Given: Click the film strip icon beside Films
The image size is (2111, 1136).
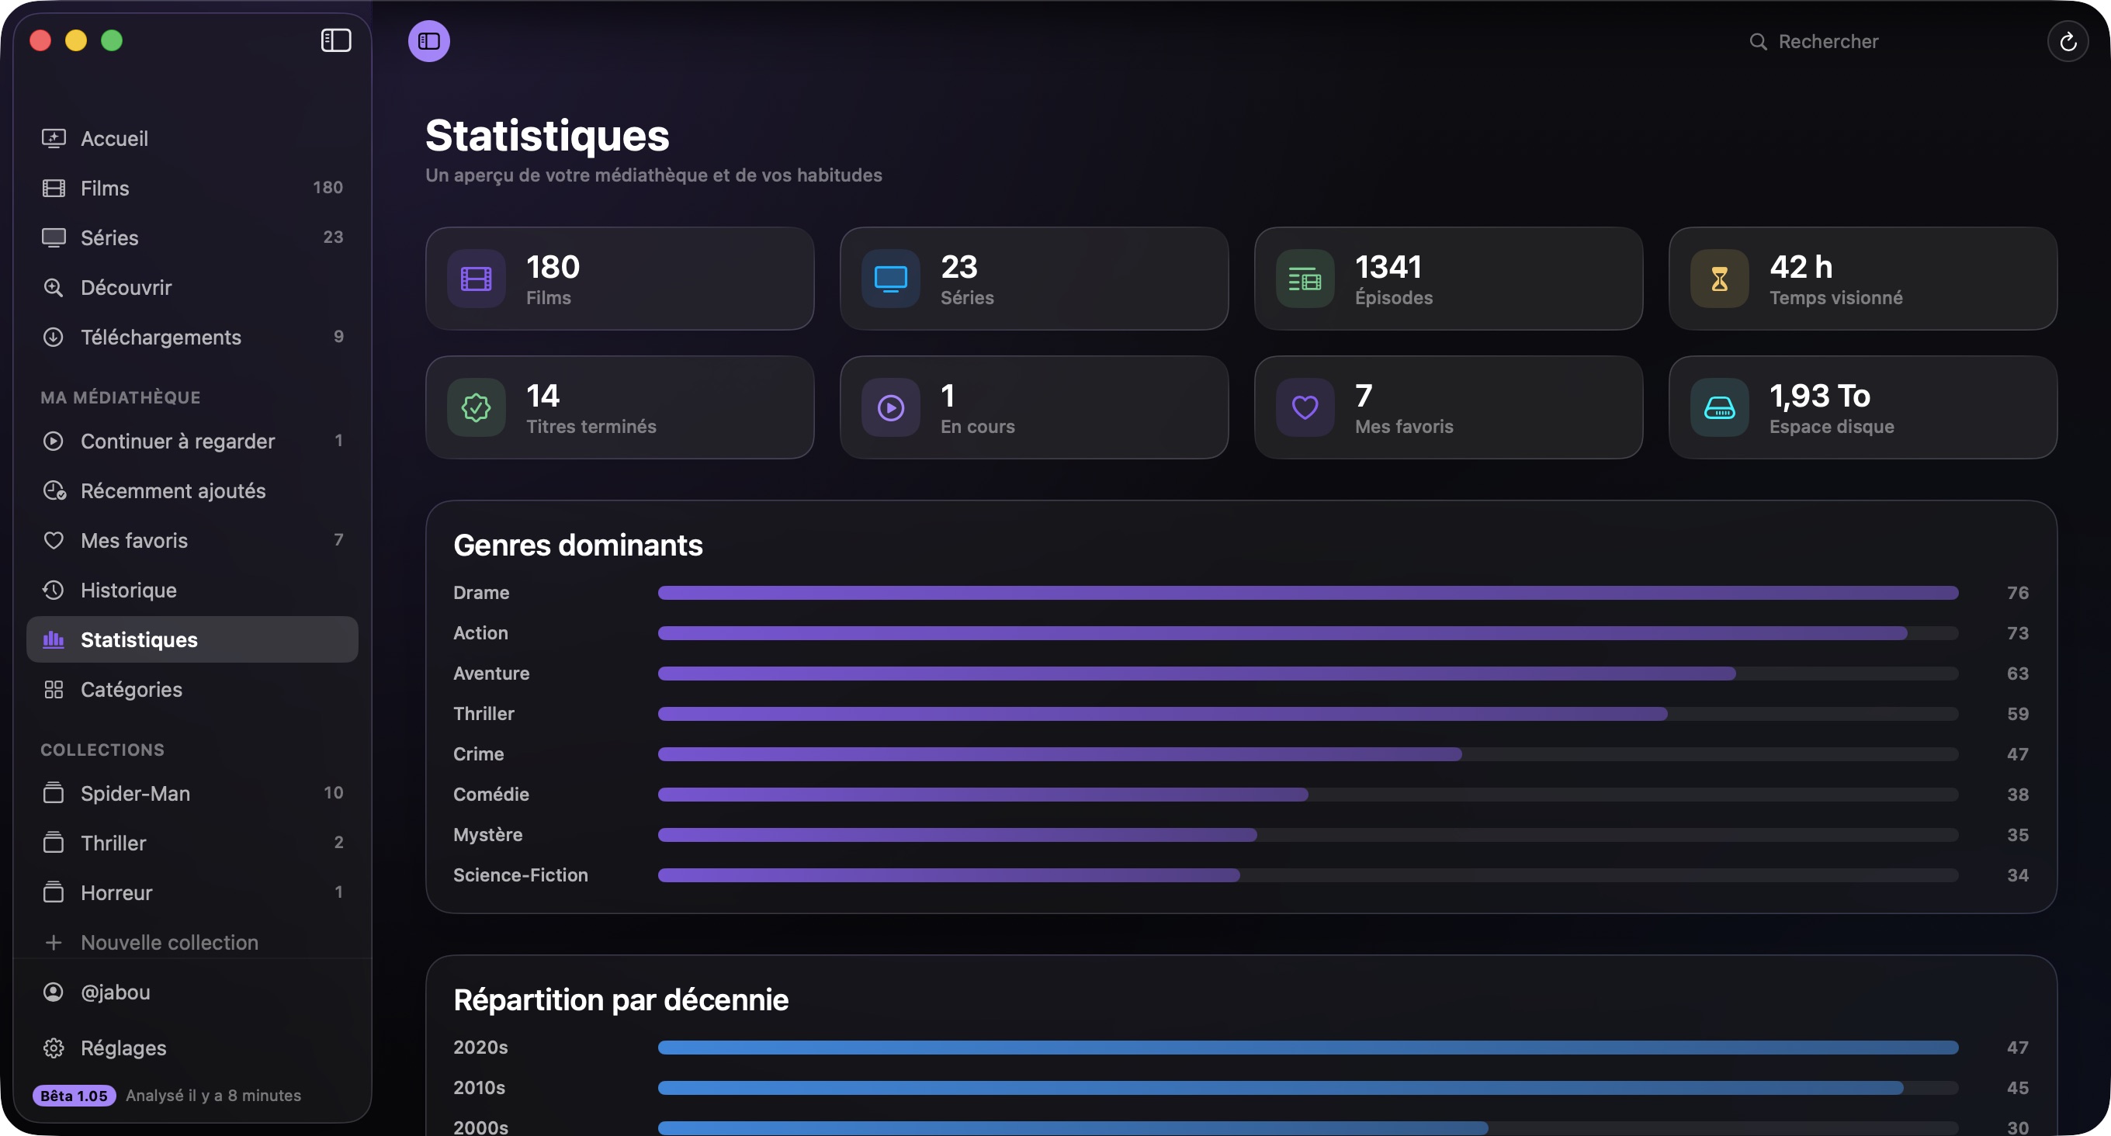Looking at the screenshot, I should tap(54, 188).
